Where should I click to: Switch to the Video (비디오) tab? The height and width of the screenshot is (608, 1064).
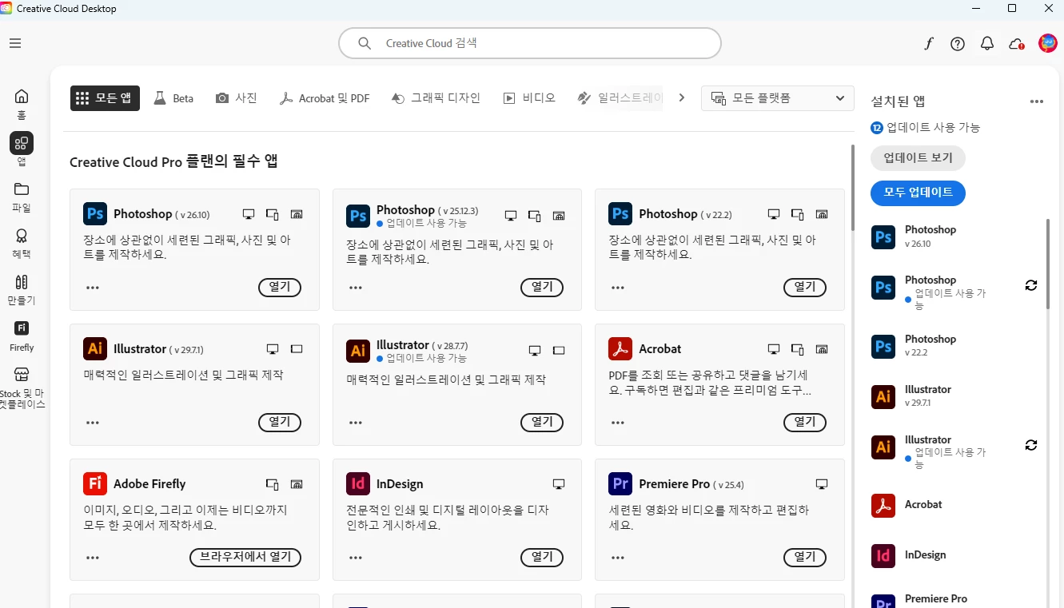pyautogui.click(x=529, y=98)
